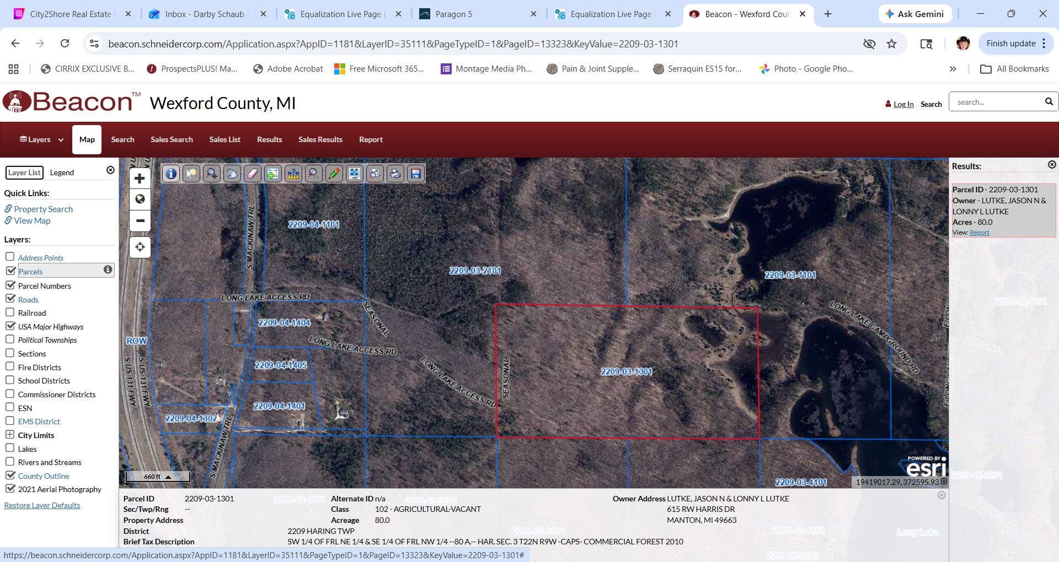
Task: Select the Measure tool on map toolbar
Action: (292, 174)
